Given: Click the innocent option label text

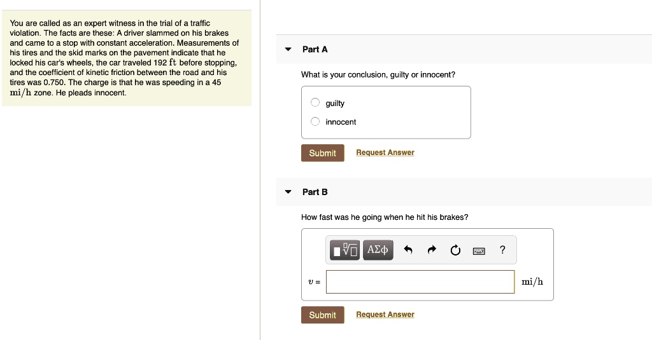Looking at the screenshot, I should click(341, 121).
